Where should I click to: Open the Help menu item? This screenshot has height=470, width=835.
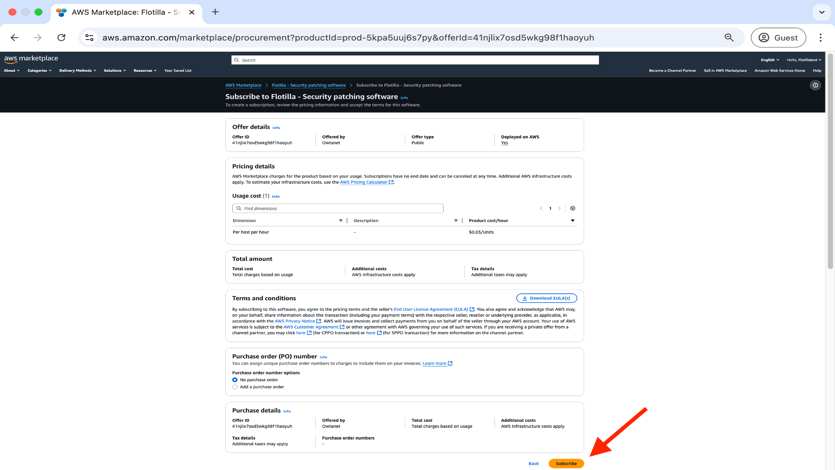(817, 70)
